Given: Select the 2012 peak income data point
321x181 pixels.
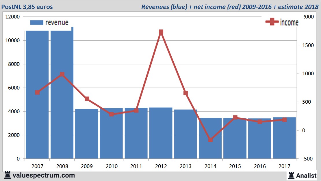Looking at the screenshot, I should coord(161,32).
